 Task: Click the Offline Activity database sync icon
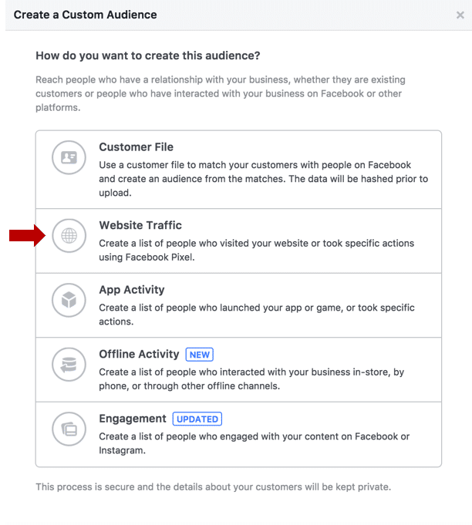point(69,365)
